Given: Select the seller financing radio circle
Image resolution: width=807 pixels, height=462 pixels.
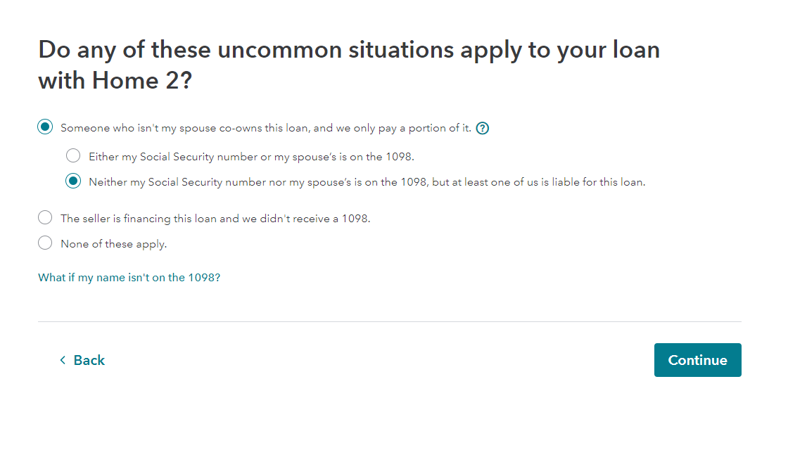Looking at the screenshot, I should click(45, 218).
